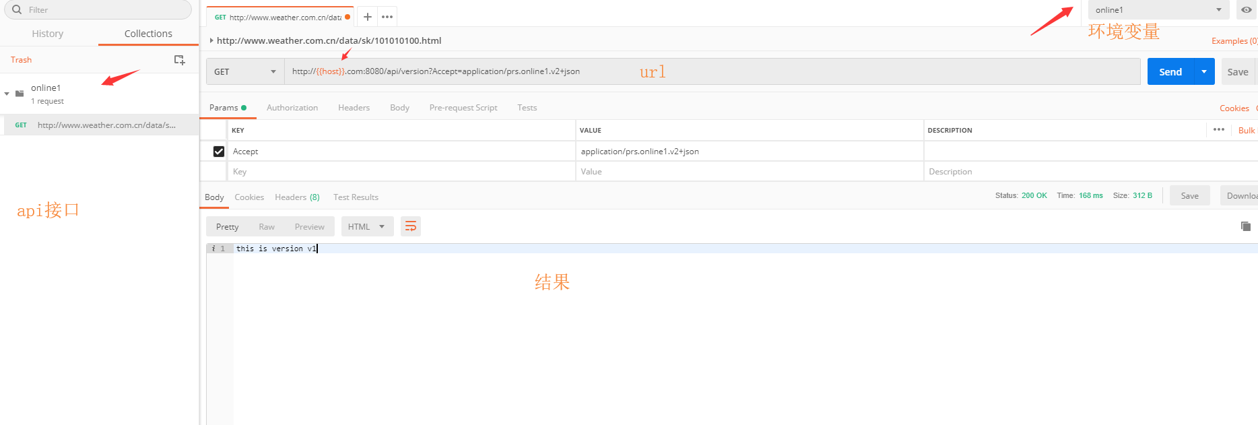Select the response Headers (8) tab
The image size is (1258, 425).
[x=297, y=197]
